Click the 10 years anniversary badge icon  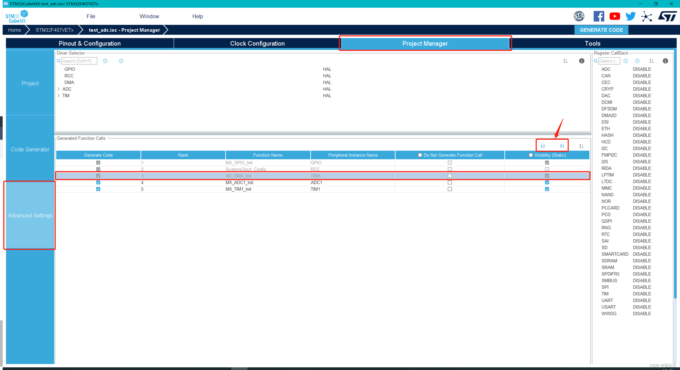tap(579, 16)
